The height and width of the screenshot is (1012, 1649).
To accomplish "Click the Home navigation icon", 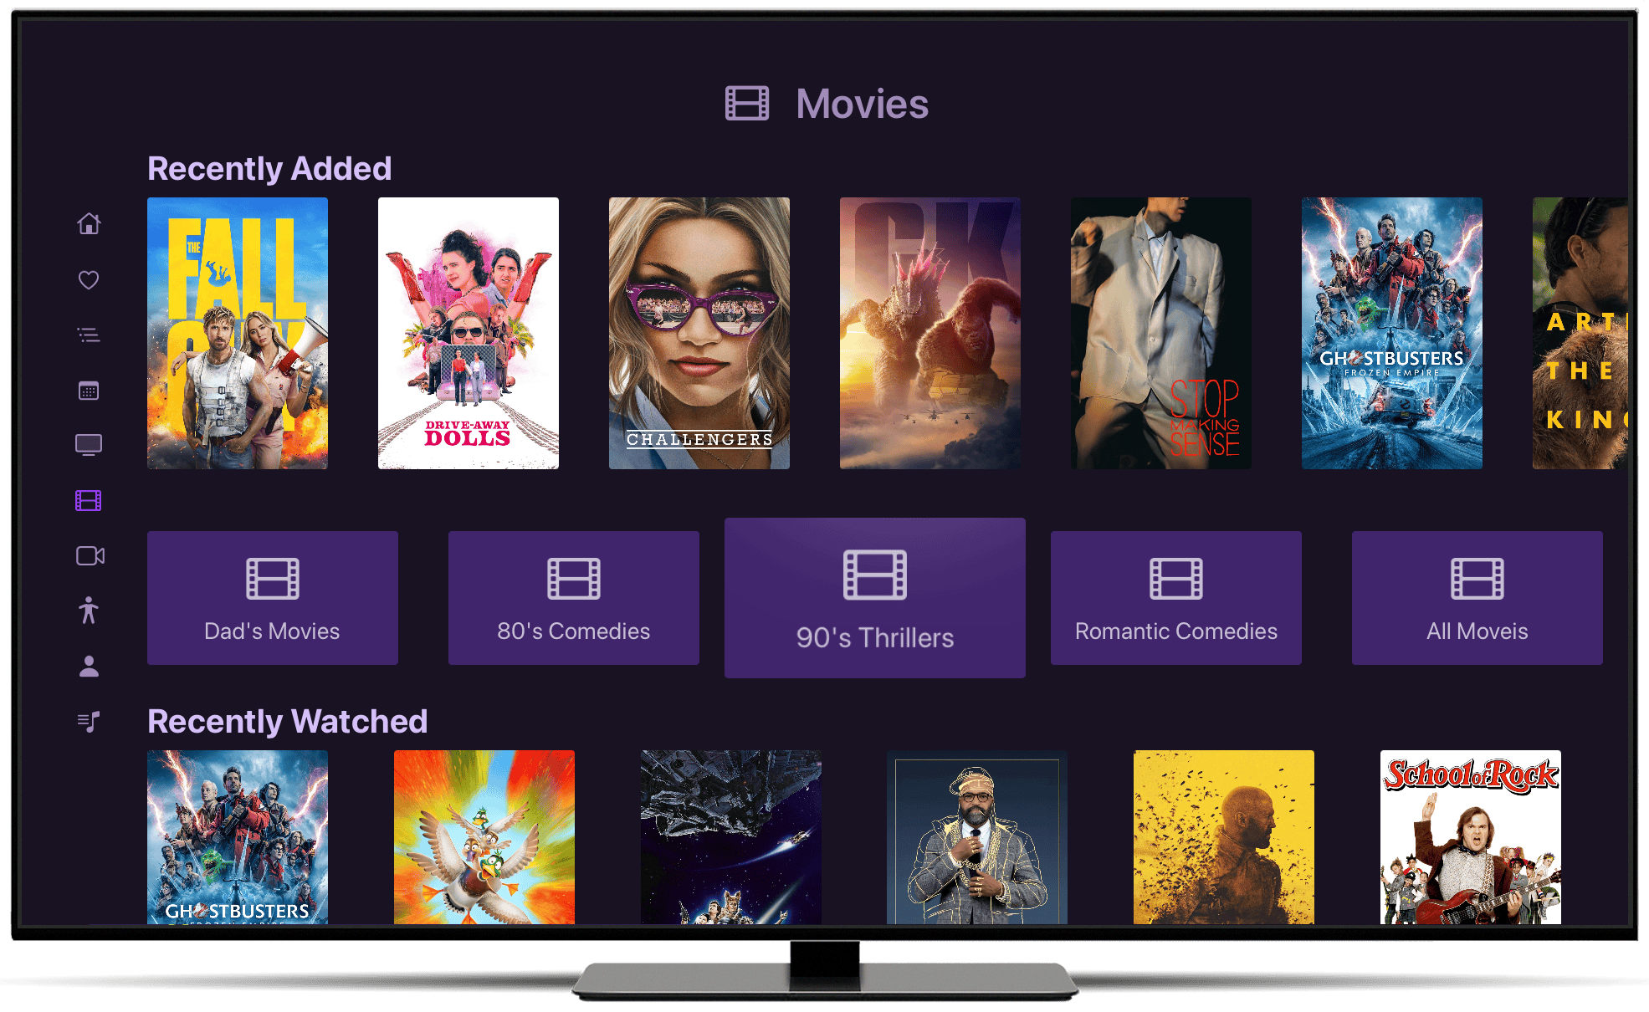I will (90, 222).
